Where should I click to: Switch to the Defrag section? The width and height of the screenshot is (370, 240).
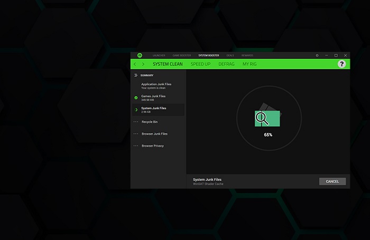coord(226,64)
